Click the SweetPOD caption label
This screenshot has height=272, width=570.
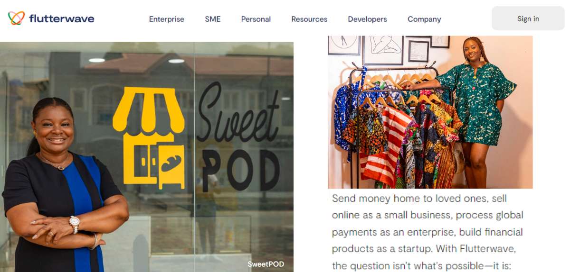tap(266, 264)
